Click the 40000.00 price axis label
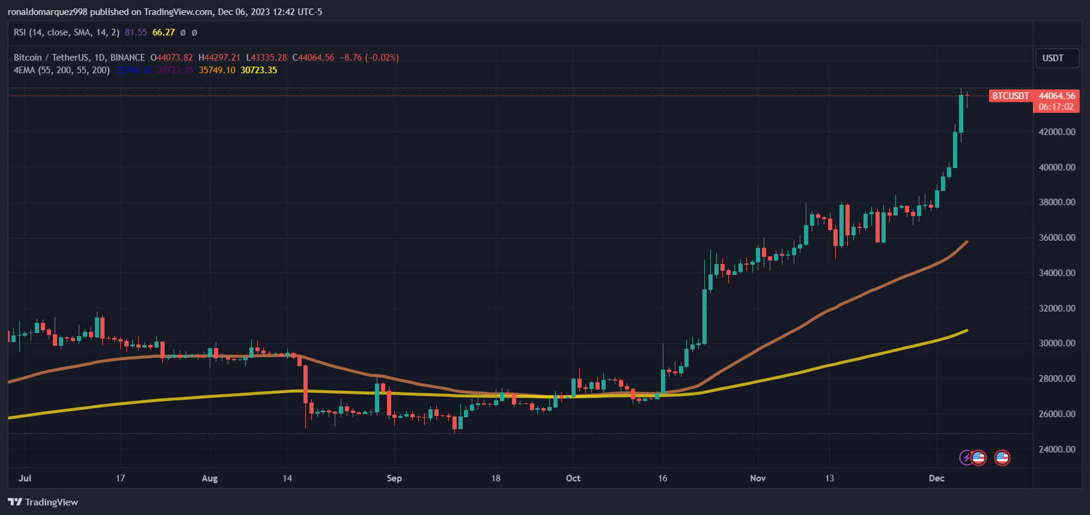The height and width of the screenshot is (515, 1090). pos(1057,167)
